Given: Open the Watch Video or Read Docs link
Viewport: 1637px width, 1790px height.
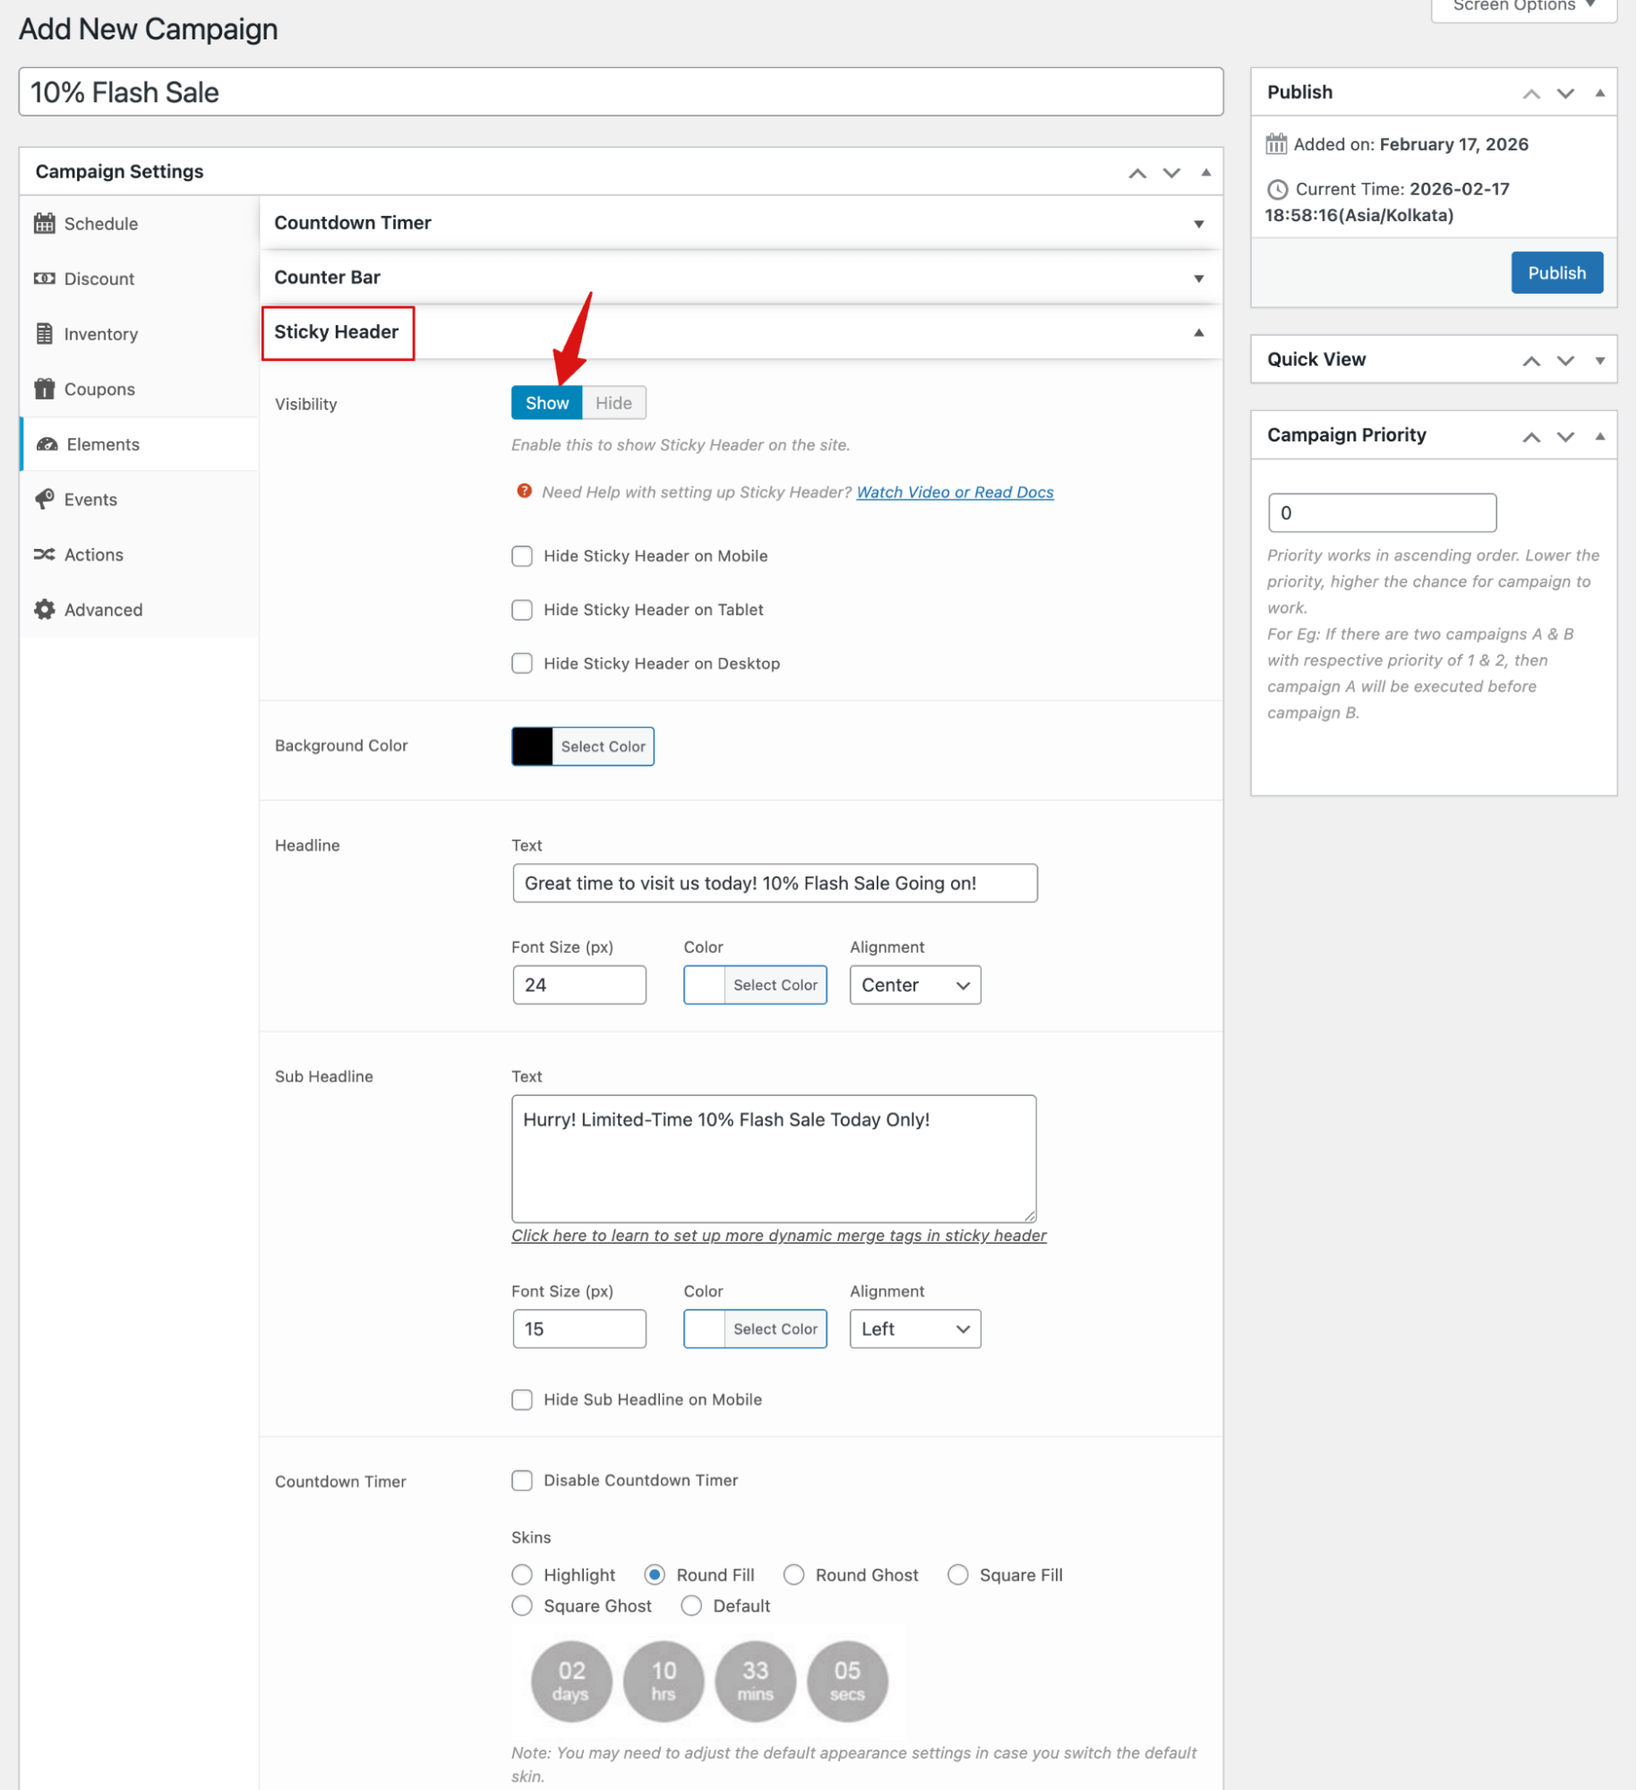Looking at the screenshot, I should 954,492.
